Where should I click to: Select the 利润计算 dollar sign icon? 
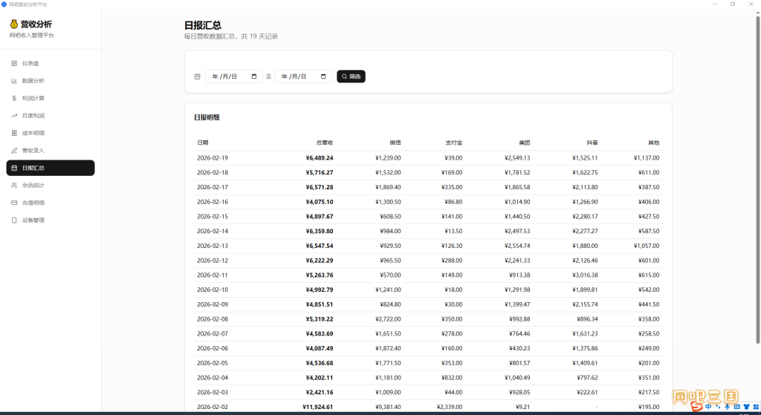point(14,99)
